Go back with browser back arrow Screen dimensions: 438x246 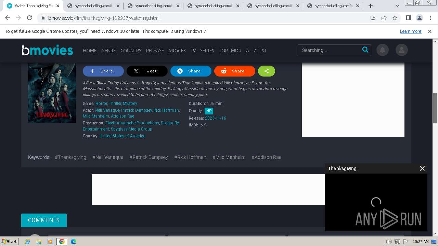pos(8,18)
